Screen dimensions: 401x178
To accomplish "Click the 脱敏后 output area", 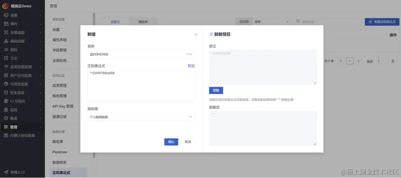I will coord(262,128).
